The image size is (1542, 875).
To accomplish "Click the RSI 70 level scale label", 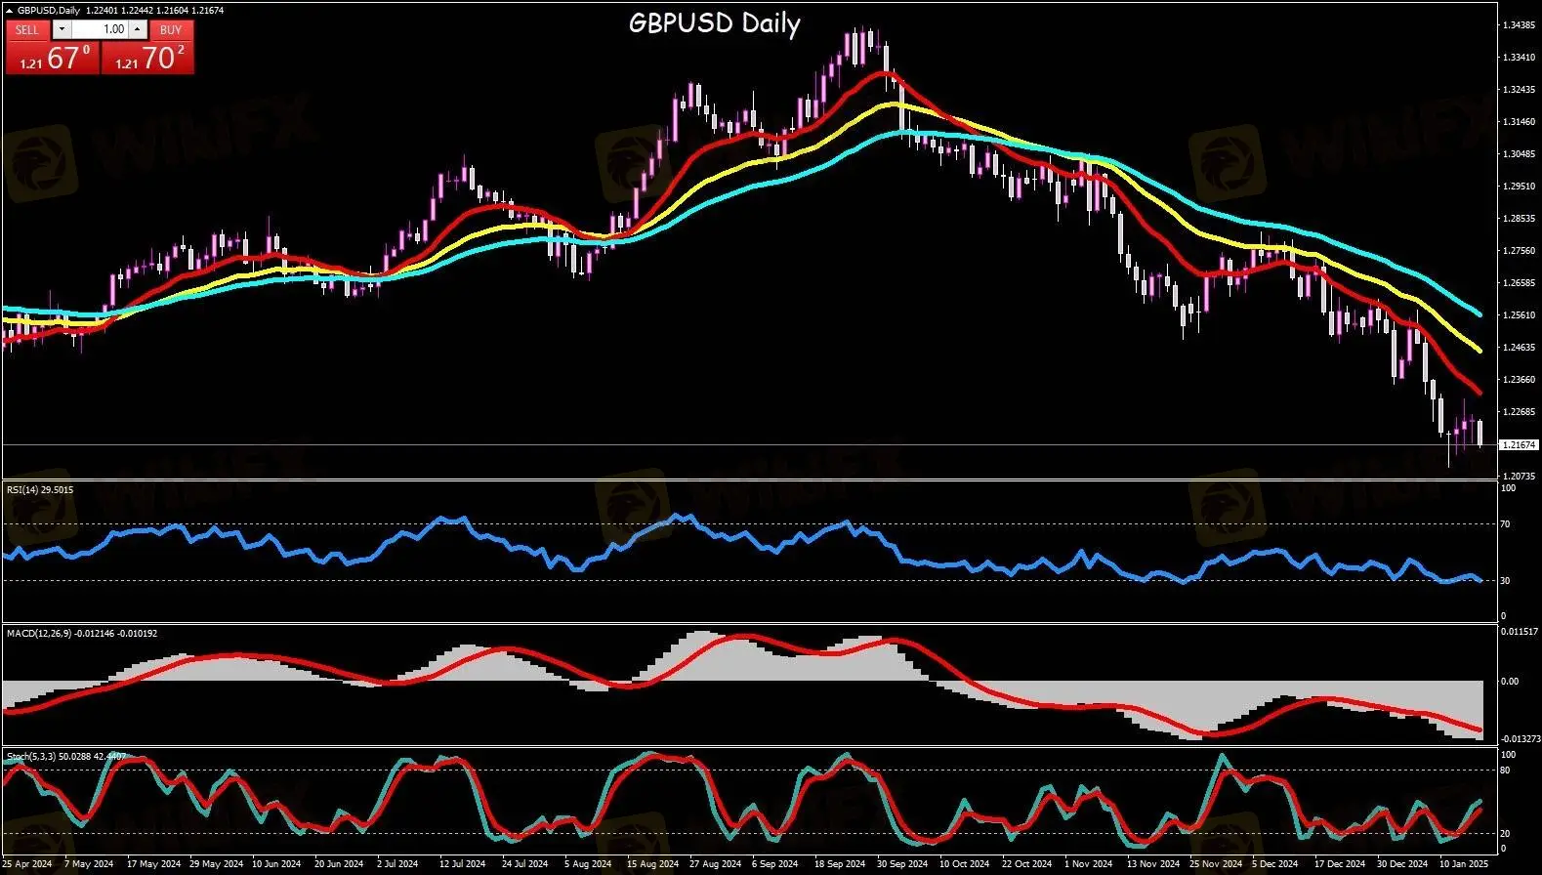I will pos(1505,524).
